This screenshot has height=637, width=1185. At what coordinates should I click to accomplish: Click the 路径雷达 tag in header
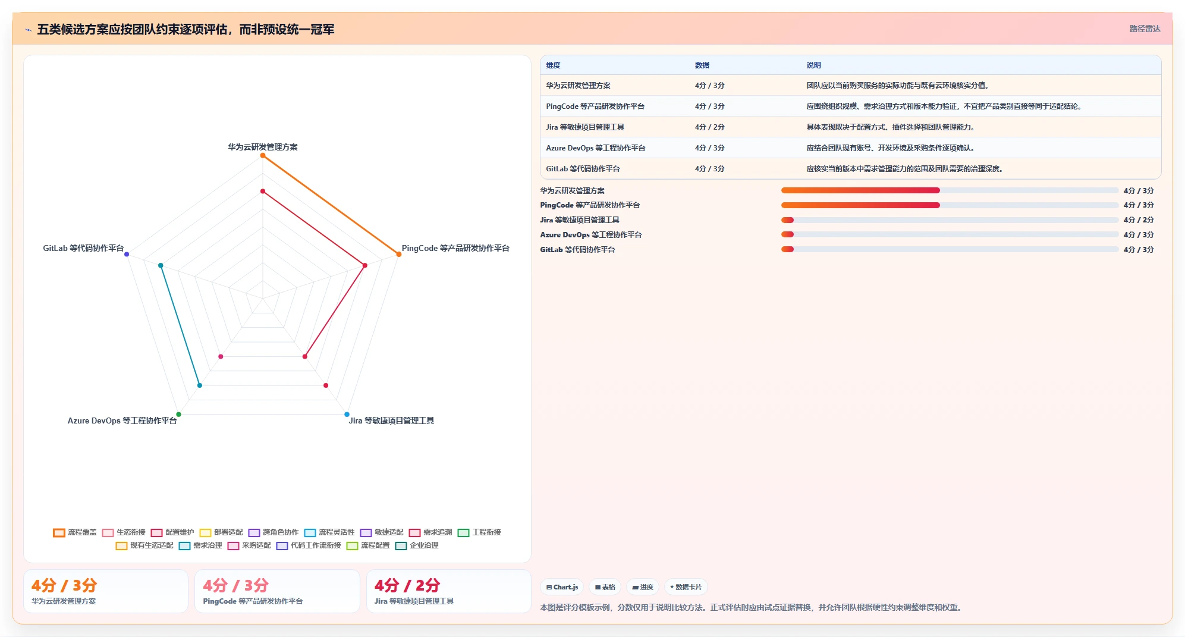[1145, 29]
